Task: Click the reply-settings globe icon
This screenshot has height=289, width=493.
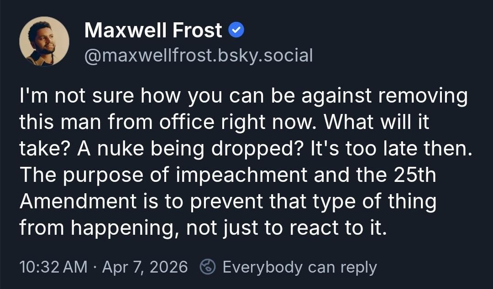Action: [x=208, y=267]
